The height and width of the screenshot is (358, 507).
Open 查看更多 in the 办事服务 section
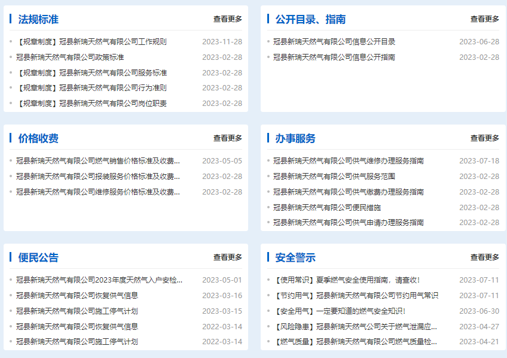coord(485,138)
